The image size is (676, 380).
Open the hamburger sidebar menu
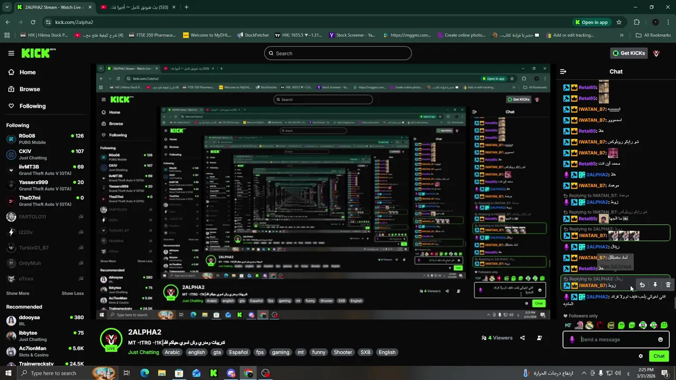[11, 53]
